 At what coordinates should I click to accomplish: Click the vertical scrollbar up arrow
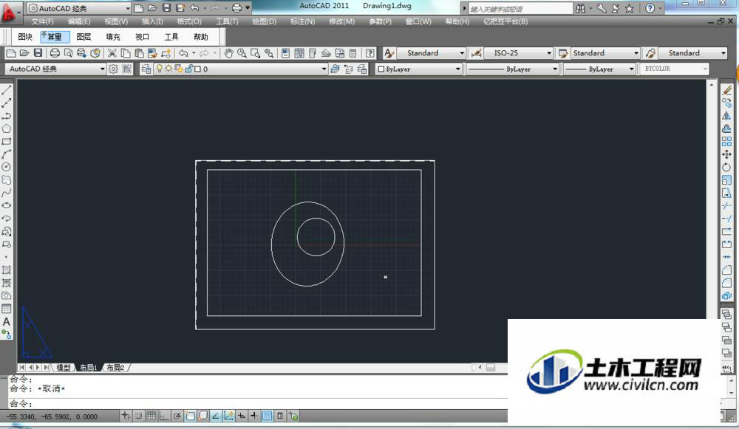[x=712, y=85]
